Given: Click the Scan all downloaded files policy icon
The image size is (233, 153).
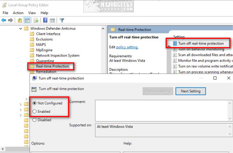Looking at the screenshot, I should 175,55.
